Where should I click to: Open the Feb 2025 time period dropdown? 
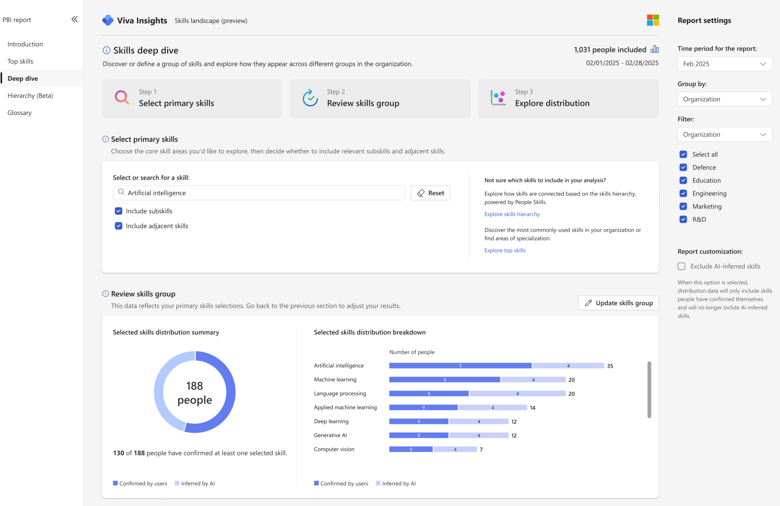click(x=725, y=64)
